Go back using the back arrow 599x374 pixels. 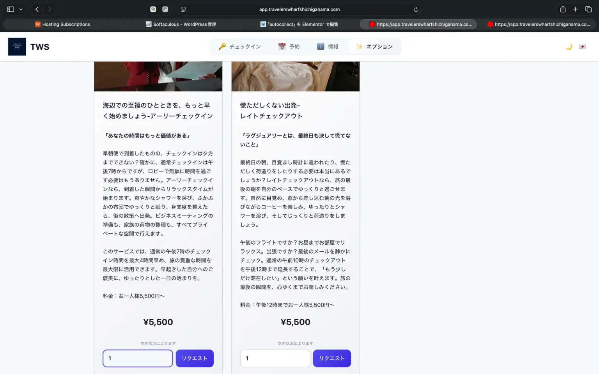point(37,9)
